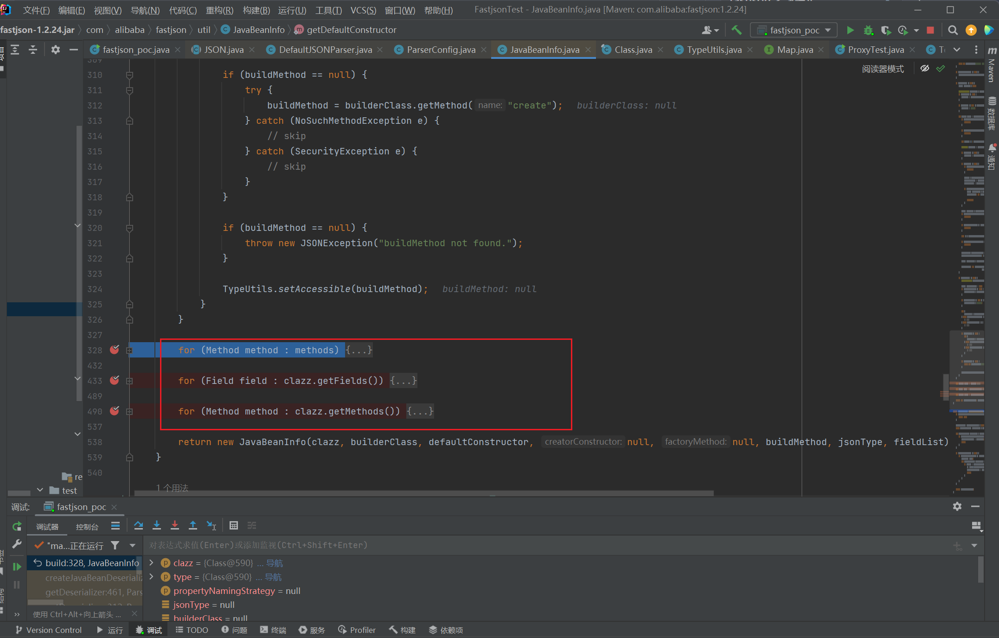Screen dimensions: 999x638
Task: Click the Step Into icon
Action: point(157,525)
